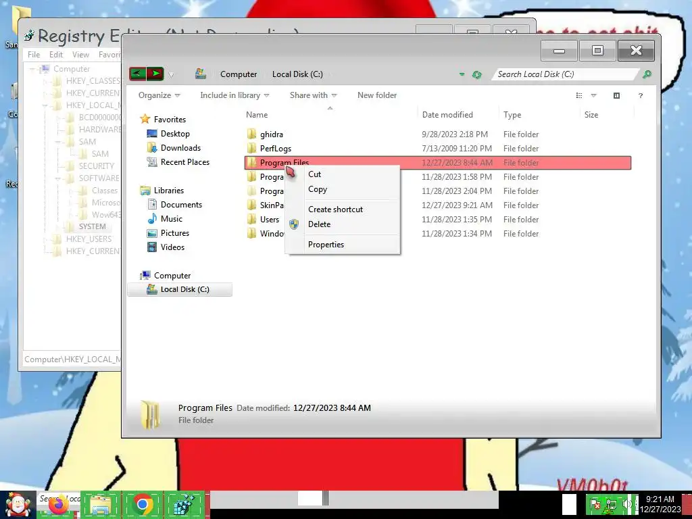Choose Delete from the context menu
692x519 pixels.
[319, 224]
